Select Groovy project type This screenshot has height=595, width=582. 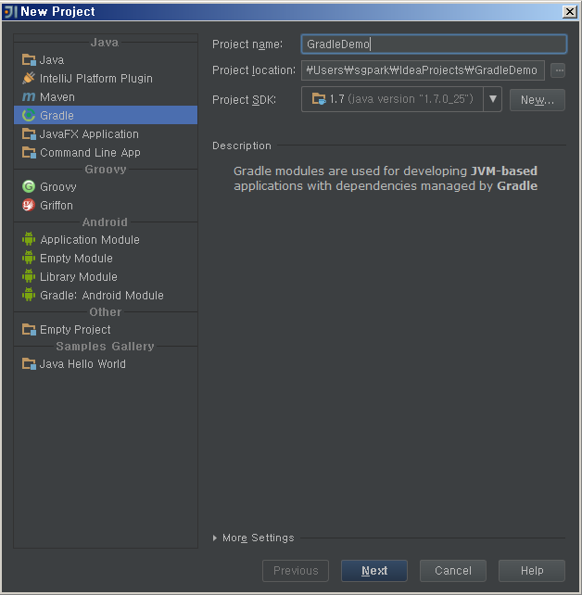pyautogui.click(x=106, y=186)
